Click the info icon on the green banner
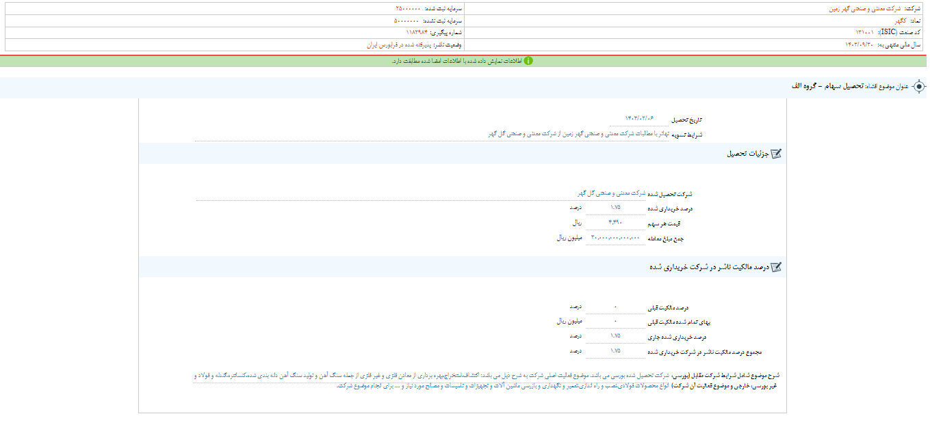The width and height of the screenshot is (930, 429). pyautogui.click(x=527, y=61)
